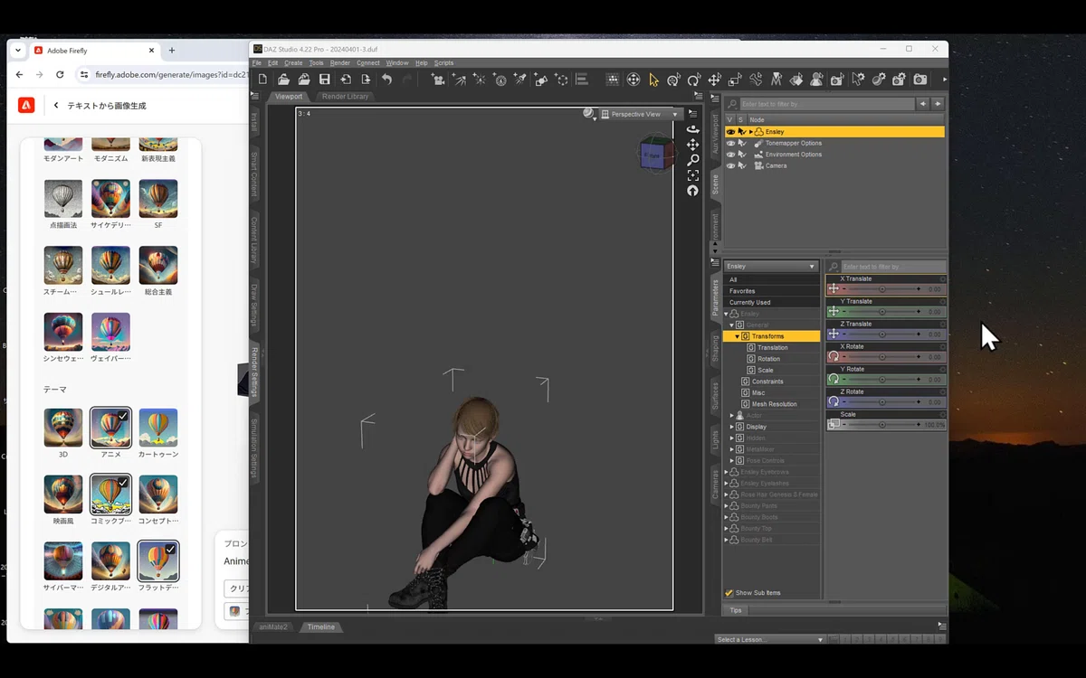Select the 3D theme thumbnail in Firefly
The image size is (1086, 678).
63,428
